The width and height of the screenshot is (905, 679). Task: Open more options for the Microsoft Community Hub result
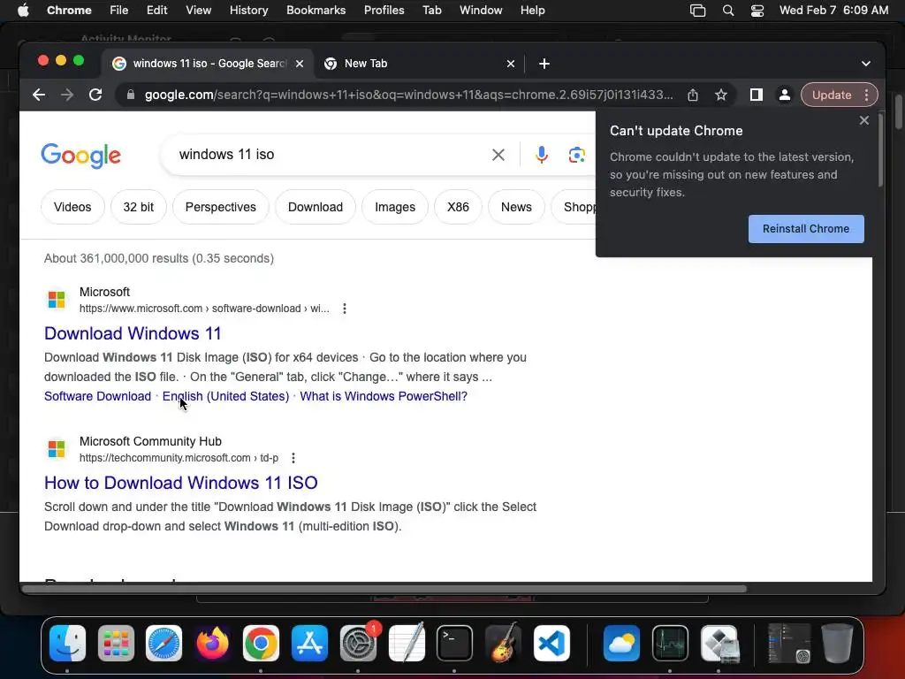tap(293, 458)
